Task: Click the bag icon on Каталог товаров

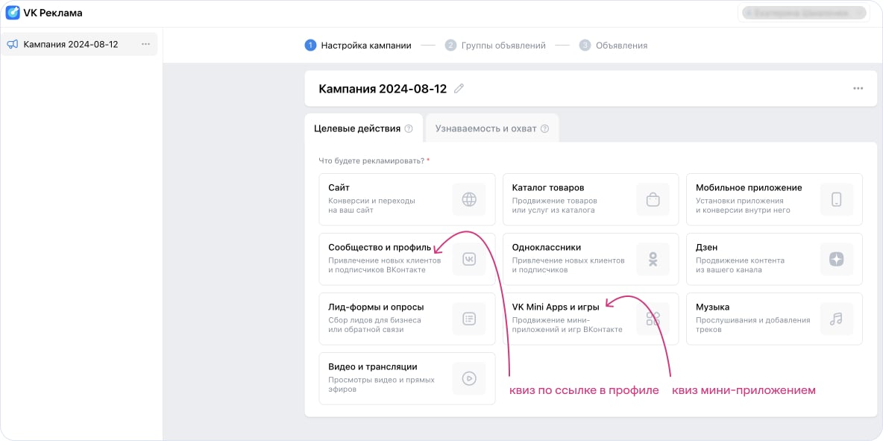Action: tap(653, 199)
